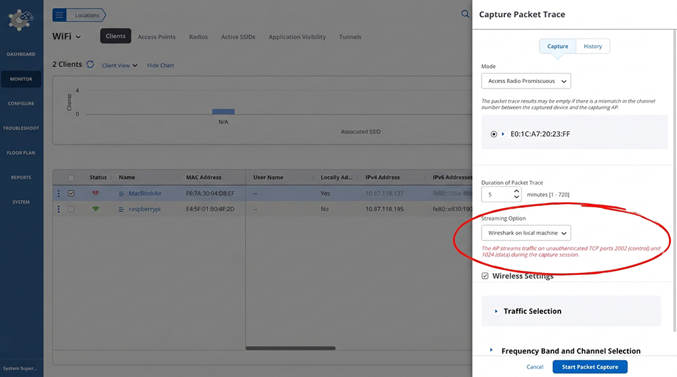This screenshot has height=377, width=677.
Task: Click the cloud gear logo in the sidebar
Action: tap(21, 20)
